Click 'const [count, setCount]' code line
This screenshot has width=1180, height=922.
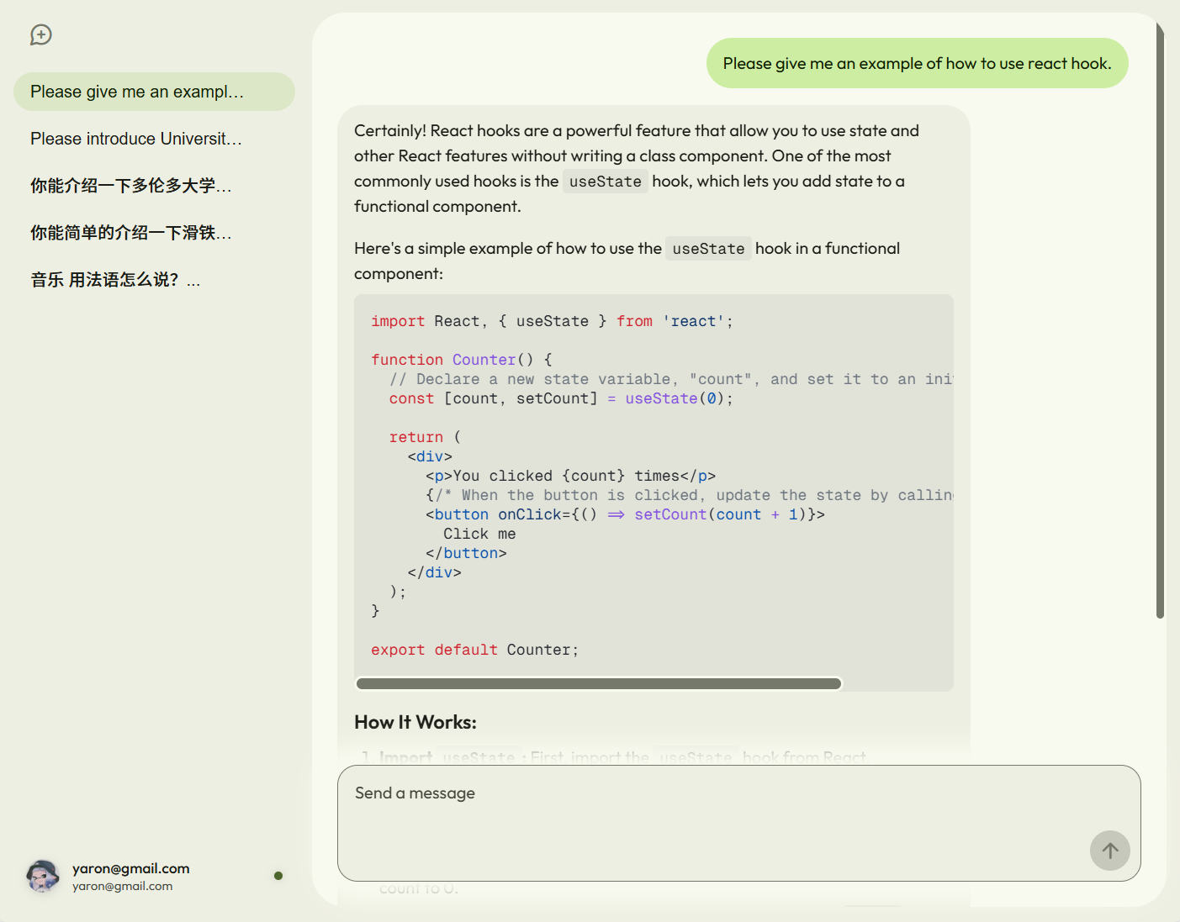(561, 398)
